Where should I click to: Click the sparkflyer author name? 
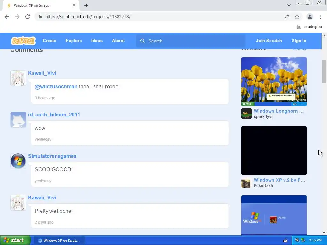(x=263, y=117)
